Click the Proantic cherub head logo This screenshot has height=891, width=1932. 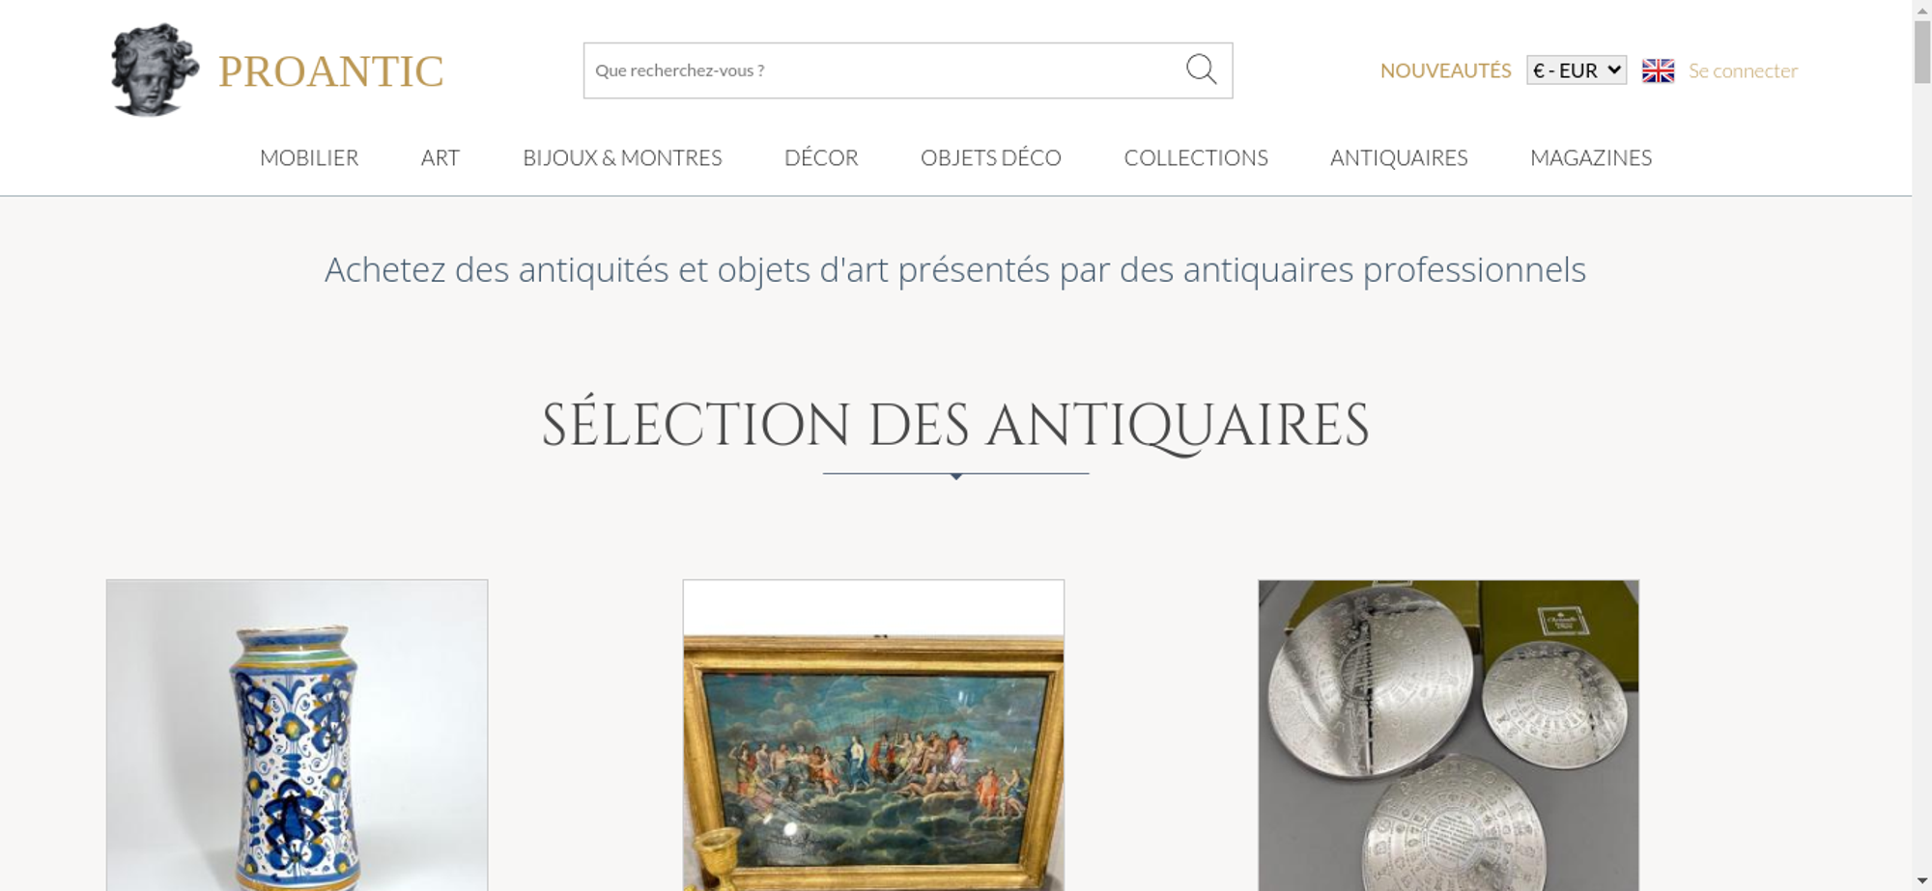pos(155,70)
